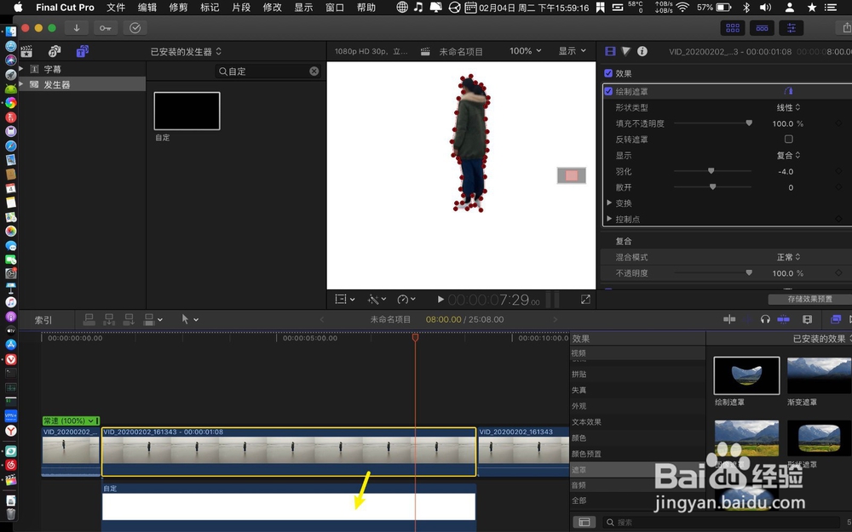Click the Insert clip edit button
This screenshot has height=532, width=852.
109,320
